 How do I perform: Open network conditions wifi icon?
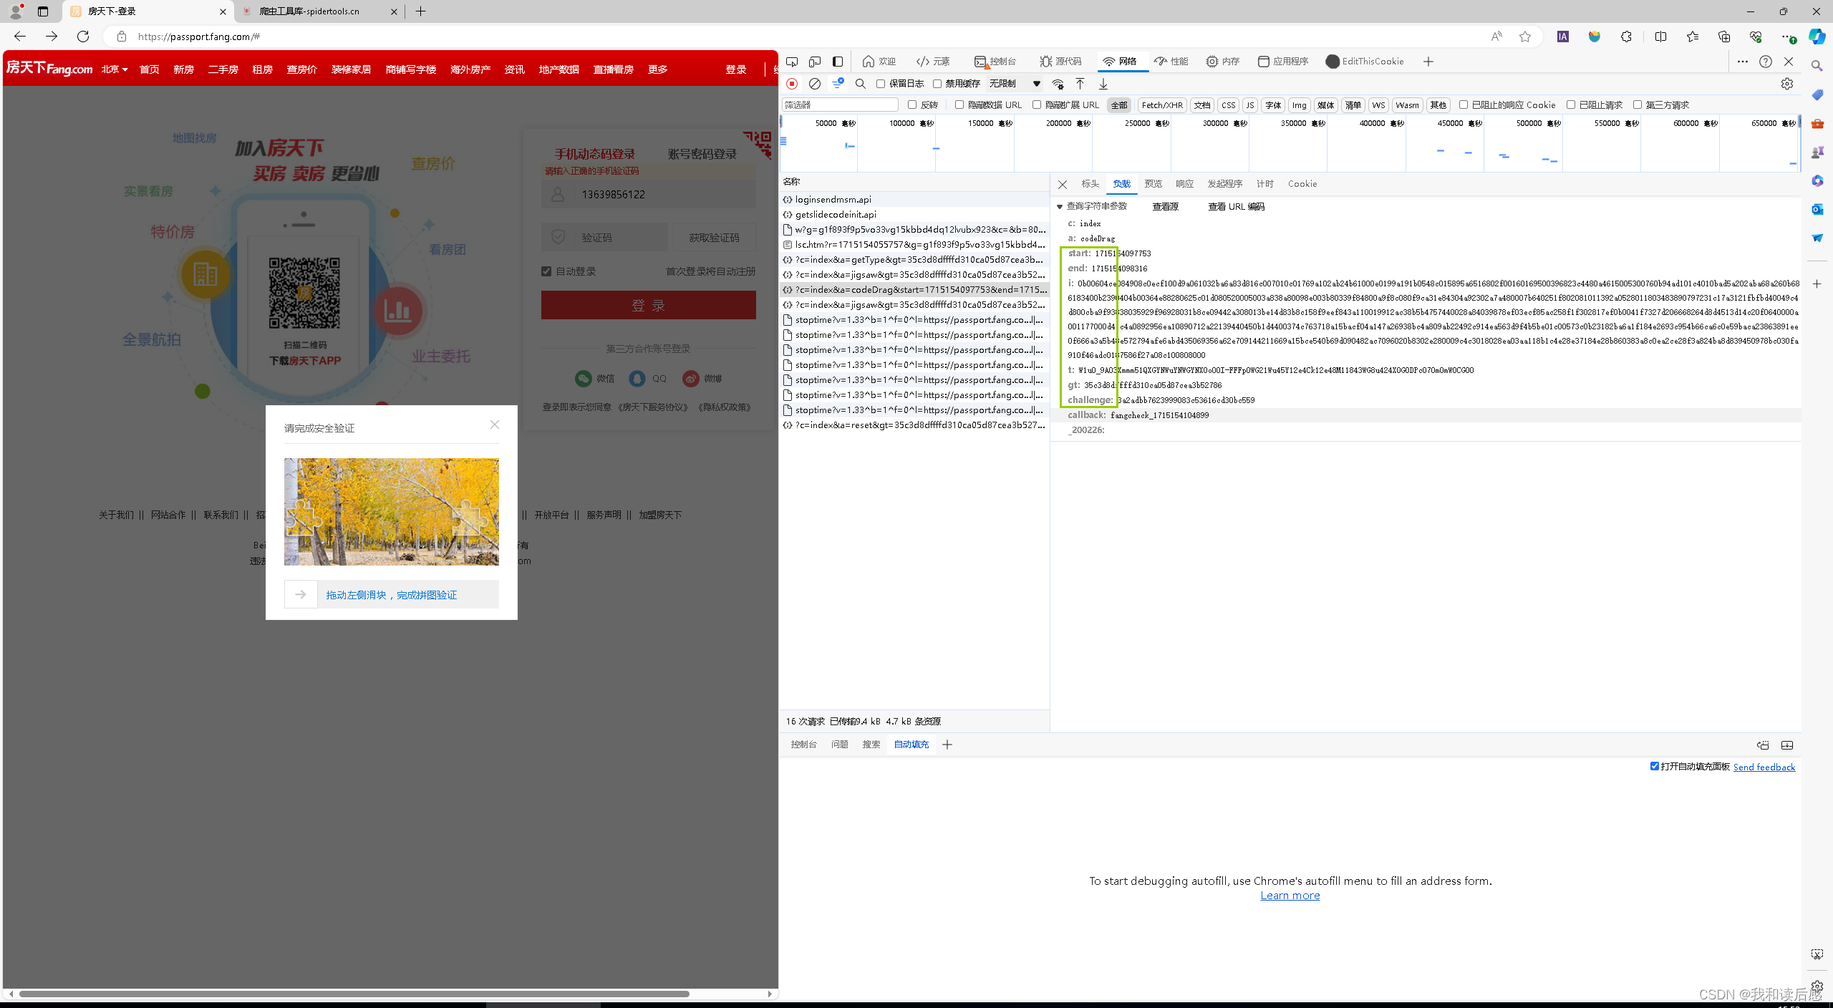click(x=1058, y=84)
